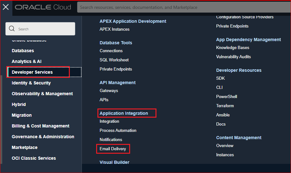Open the Ansible link
Image resolution: width=291 pixels, height=173 pixels.
[223, 115]
